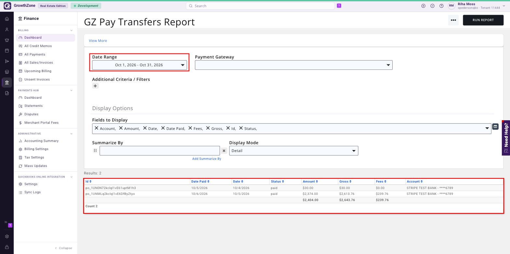Click the Run Report button

coord(483,20)
